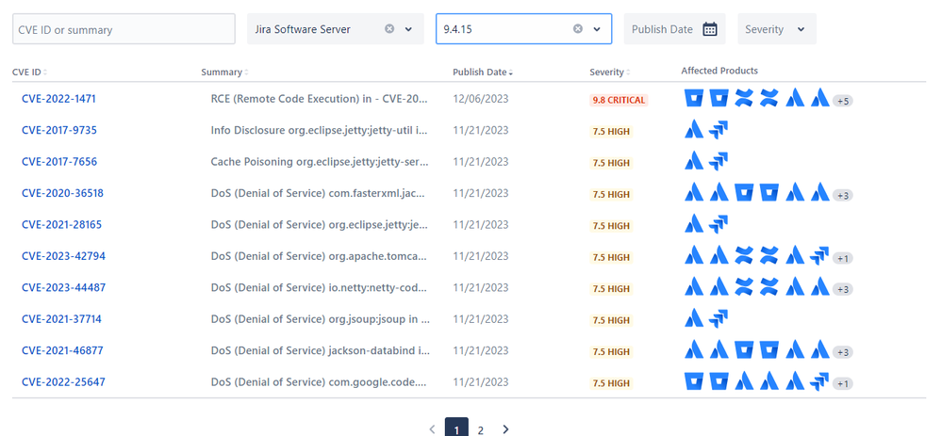Image resolution: width=942 pixels, height=436 pixels.
Task: Select summary 'DoS (Denial of Service) jackson-databind i...'
Action: click(x=321, y=350)
